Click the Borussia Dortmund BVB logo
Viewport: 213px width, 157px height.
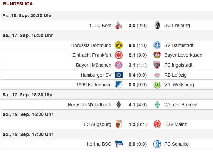tap(118, 45)
